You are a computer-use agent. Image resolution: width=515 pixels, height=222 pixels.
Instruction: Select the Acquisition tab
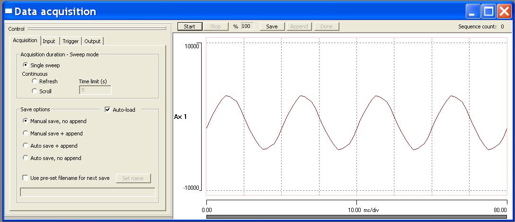click(25, 41)
